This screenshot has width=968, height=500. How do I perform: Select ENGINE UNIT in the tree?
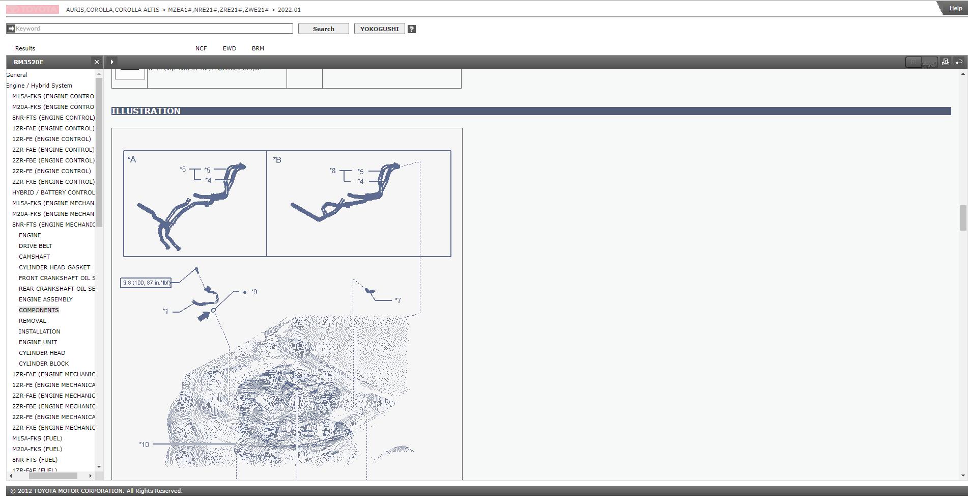[x=38, y=342]
